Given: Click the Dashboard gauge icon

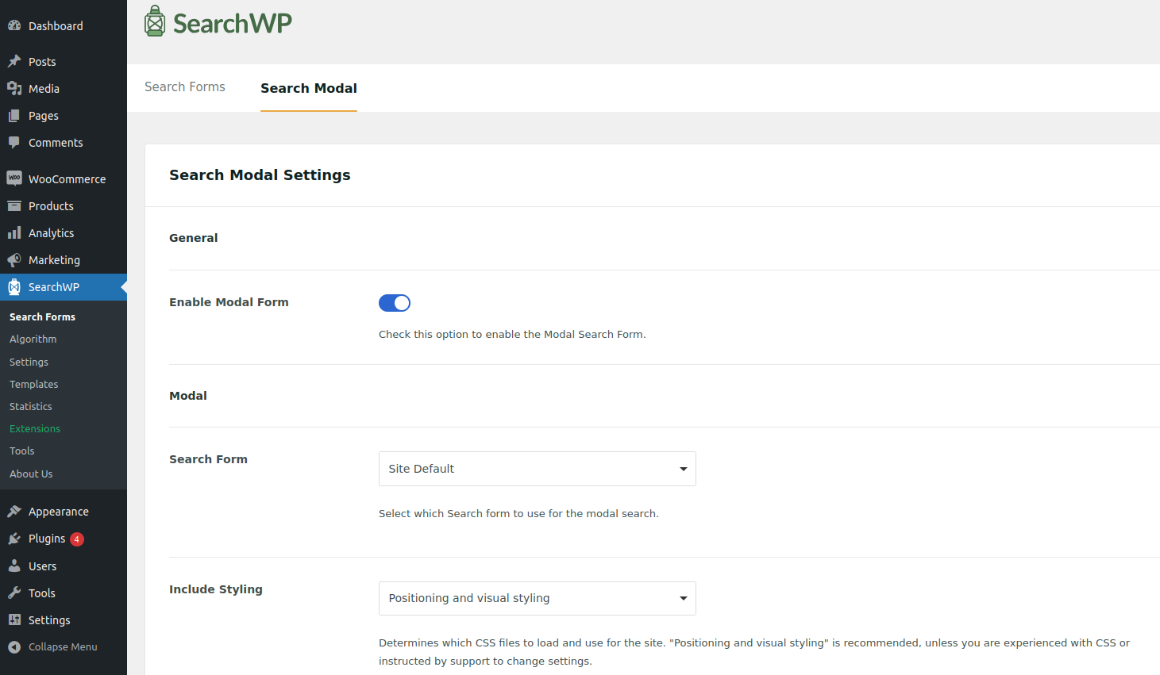Looking at the screenshot, I should pos(14,26).
